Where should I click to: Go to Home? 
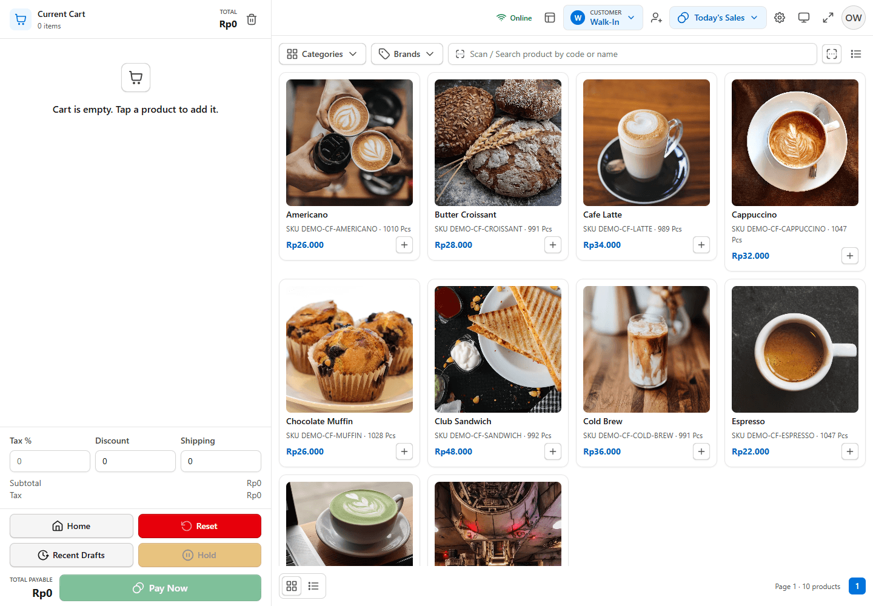click(72, 526)
